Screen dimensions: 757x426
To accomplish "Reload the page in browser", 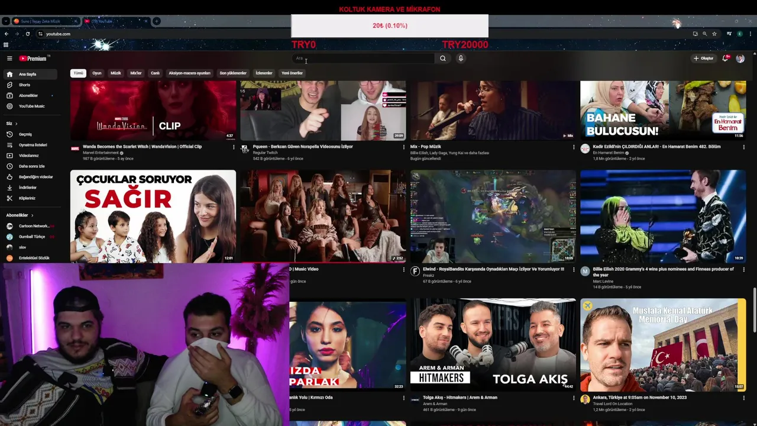I will (27, 34).
